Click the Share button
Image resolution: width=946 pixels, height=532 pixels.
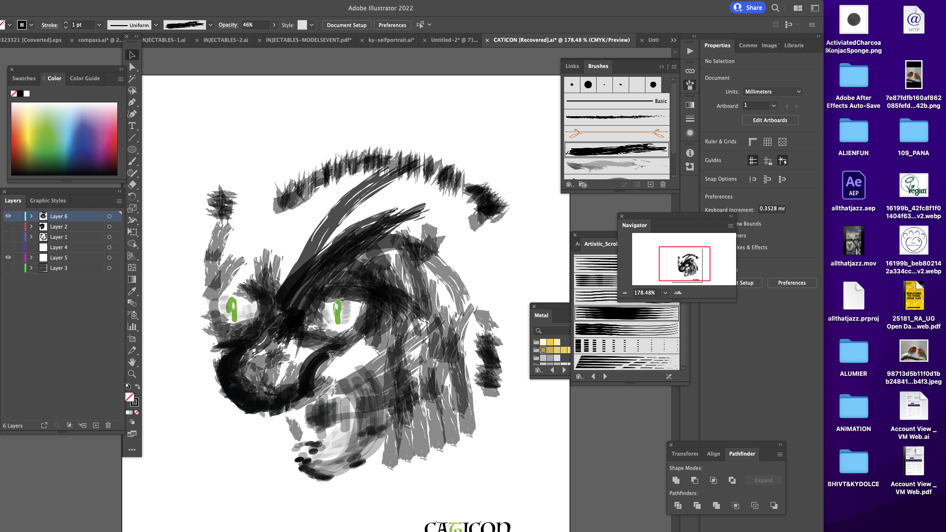click(x=747, y=7)
